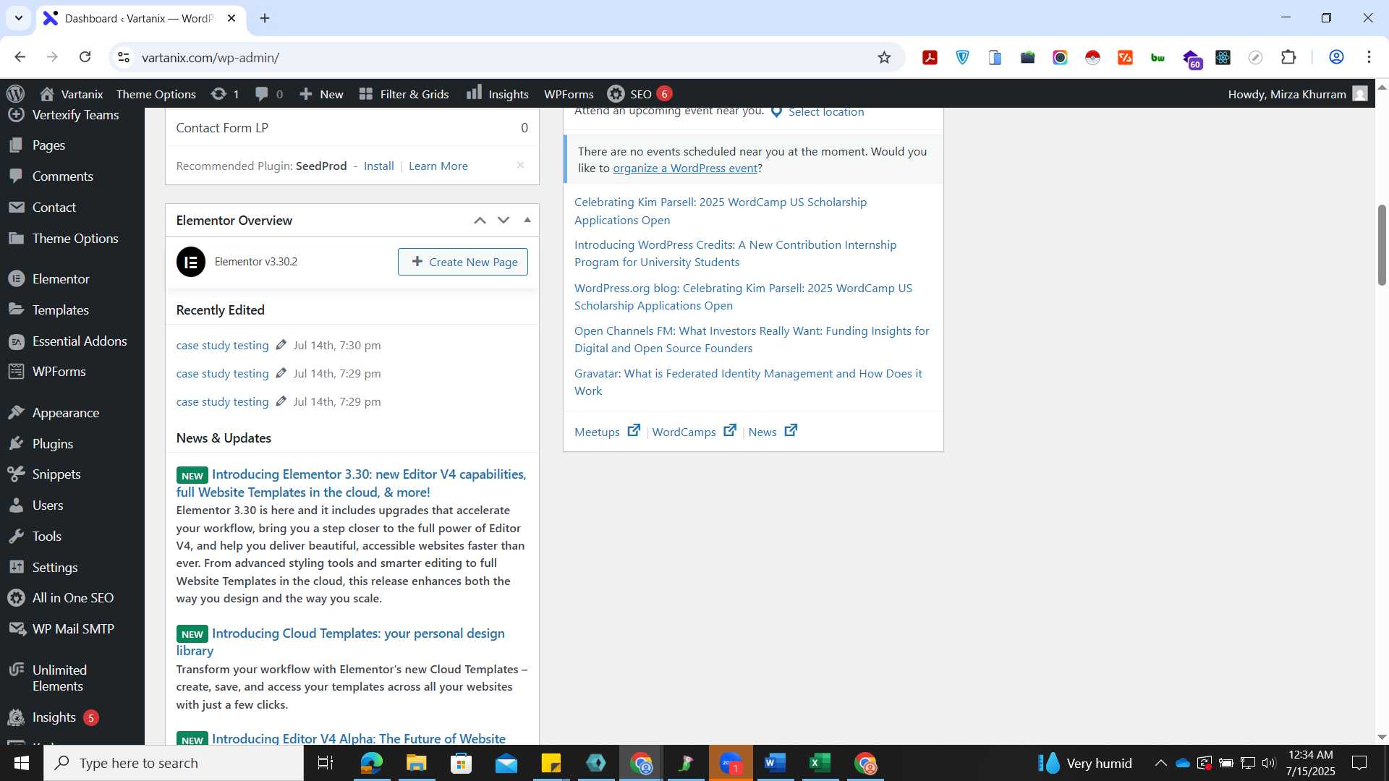This screenshot has width=1389, height=781.
Task: Open WP Mail SMTP in the sidebar
Action: [x=72, y=629]
